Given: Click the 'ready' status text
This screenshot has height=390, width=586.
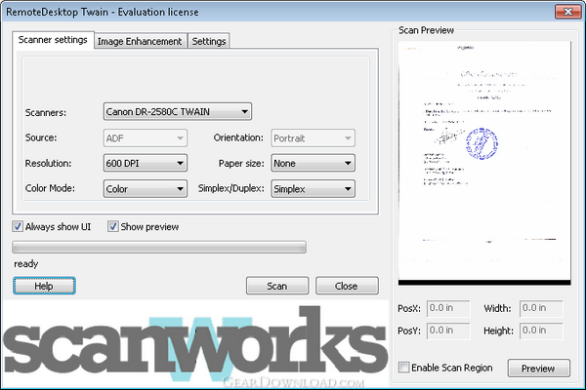Looking at the screenshot, I should (x=26, y=264).
